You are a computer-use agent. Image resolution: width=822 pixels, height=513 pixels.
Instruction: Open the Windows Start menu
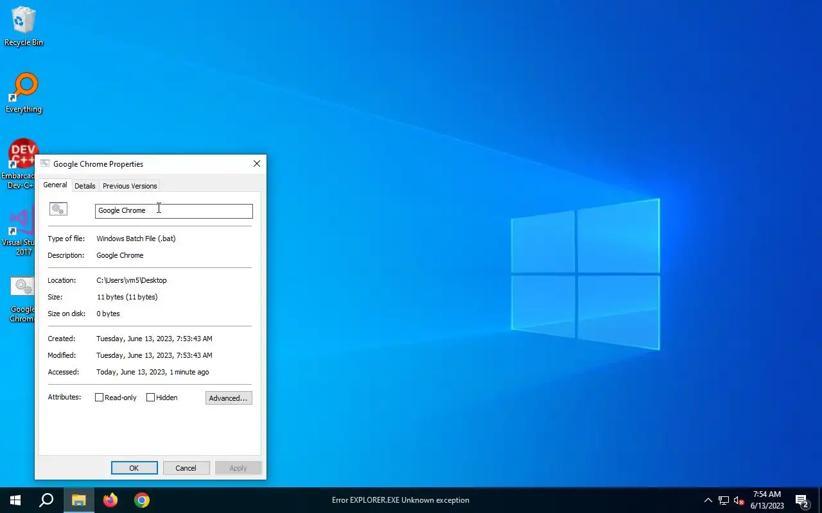click(x=15, y=500)
